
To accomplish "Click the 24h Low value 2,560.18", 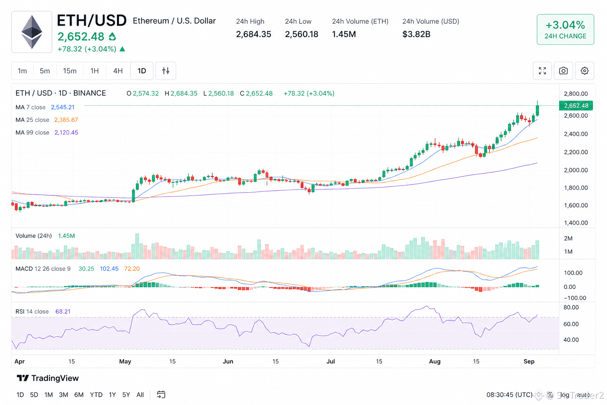I will pyautogui.click(x=302, y=34).
